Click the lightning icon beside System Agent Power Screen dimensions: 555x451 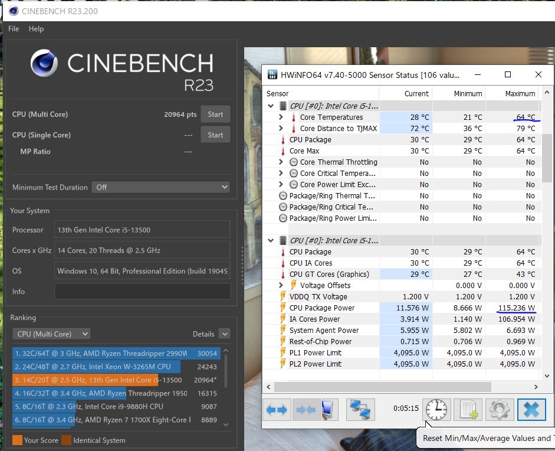[283, 330]
